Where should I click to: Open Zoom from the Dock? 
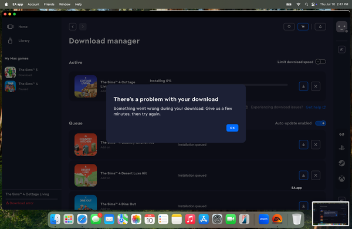(263, 219)
